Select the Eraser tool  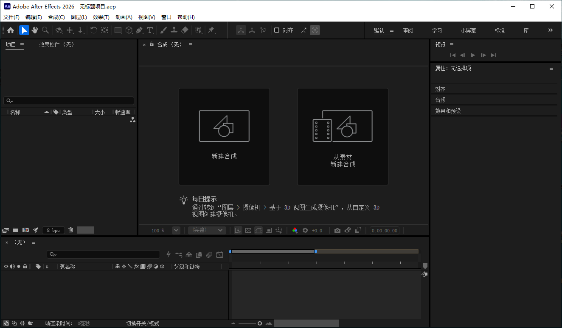(x=185, y=30)
